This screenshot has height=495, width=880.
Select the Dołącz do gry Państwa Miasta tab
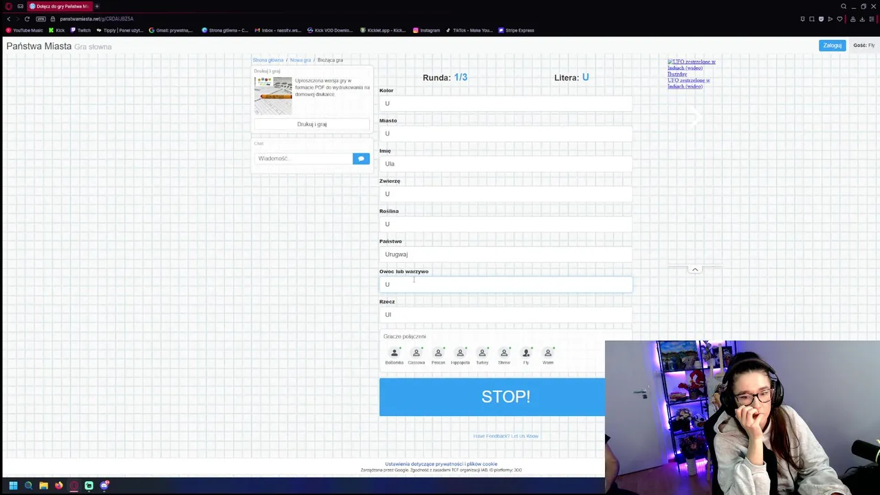(59, 6)
